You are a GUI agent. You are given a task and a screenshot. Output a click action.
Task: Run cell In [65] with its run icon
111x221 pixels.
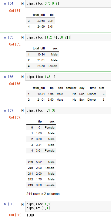(x=22, y=37)
